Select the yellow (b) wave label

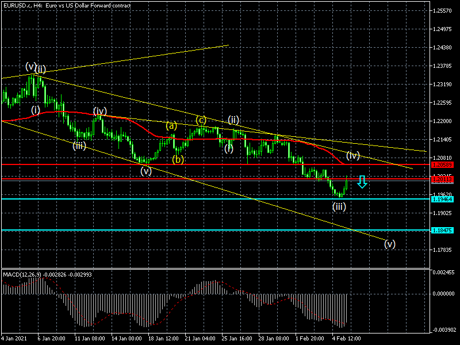(178, 159)
